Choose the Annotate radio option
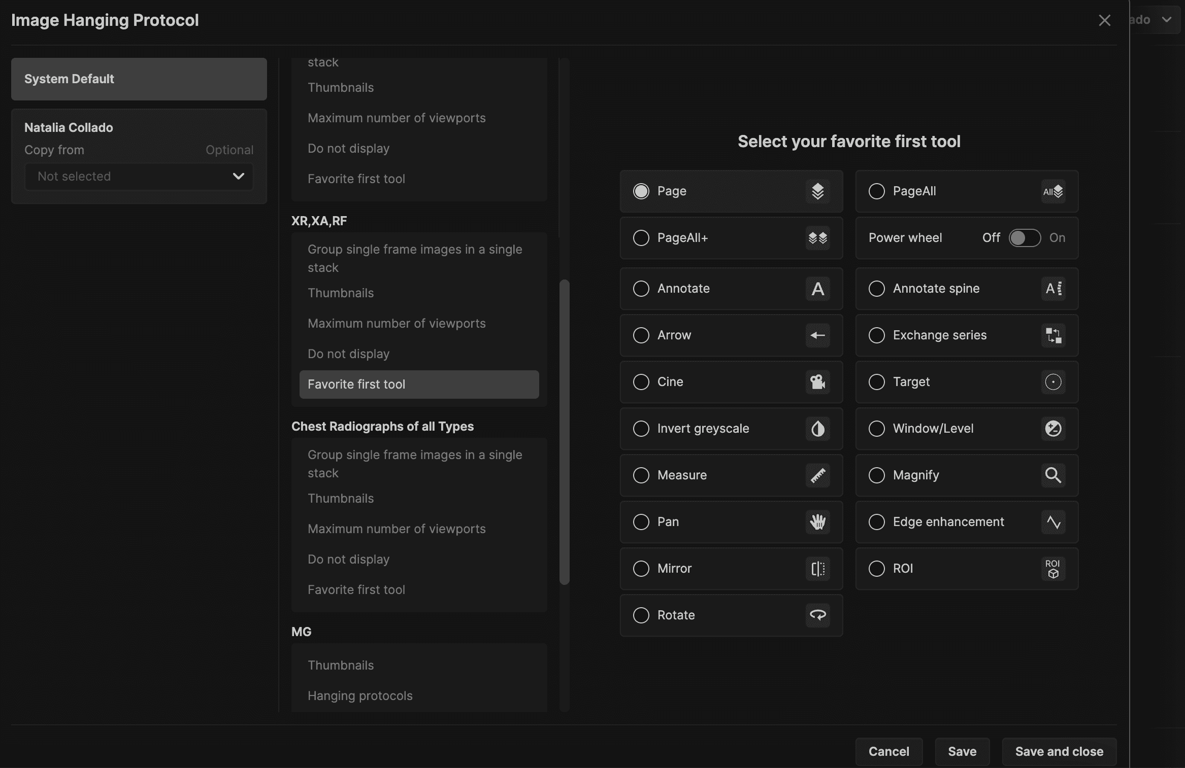 click(x=641, y=289)
